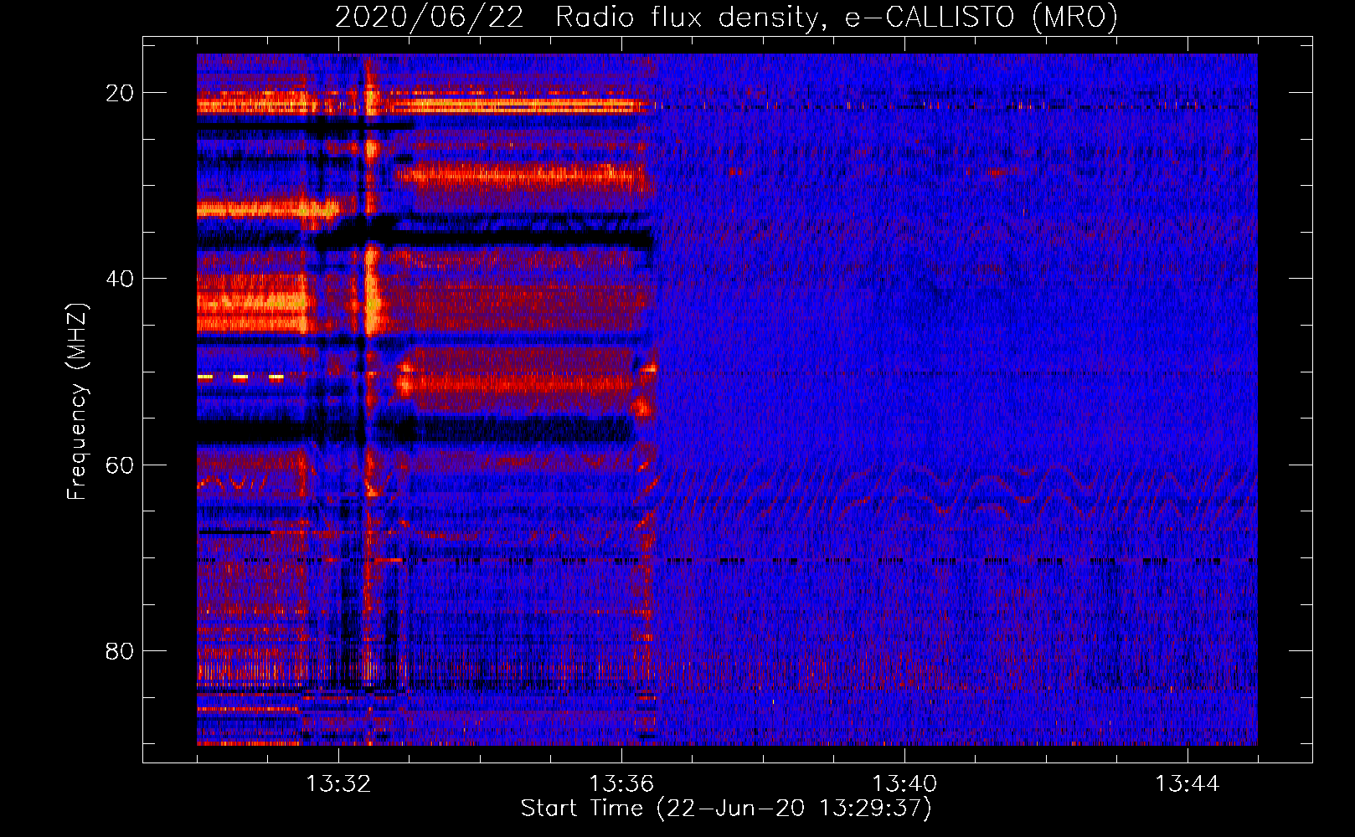The height and width of the screenshot is (837, 1355).
Task: Click the 13:32 time tick label
Action: pyautogui.click(x=338, y=784)
